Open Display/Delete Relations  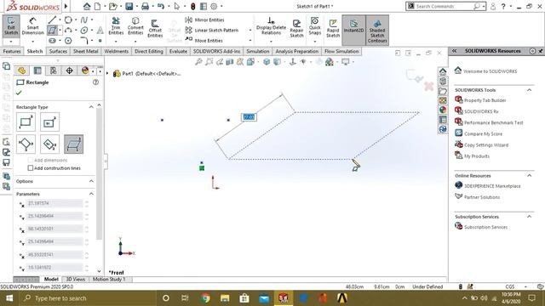(x=271, y=26)
